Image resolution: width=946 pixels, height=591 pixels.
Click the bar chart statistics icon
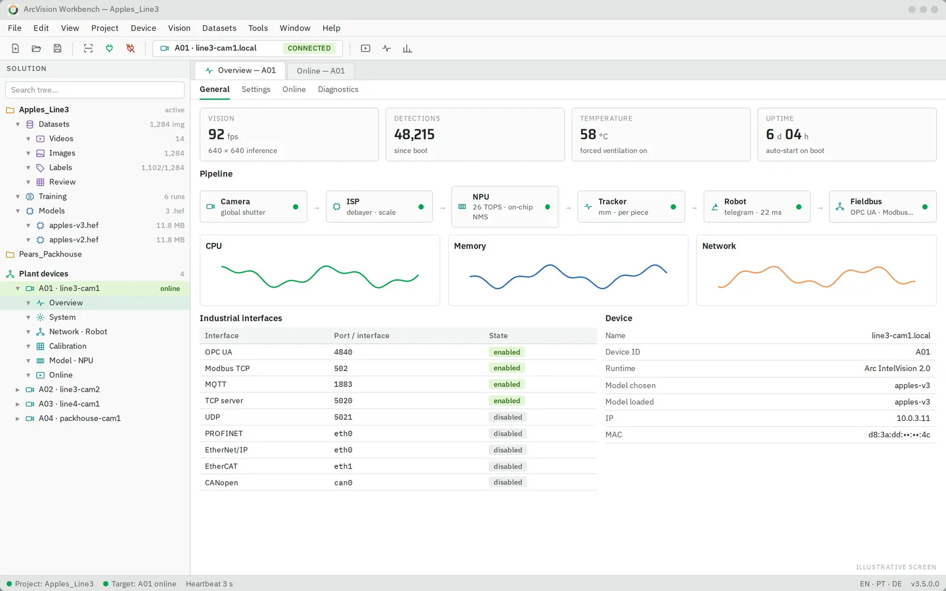pyautogui.click(x=407, y=48)
